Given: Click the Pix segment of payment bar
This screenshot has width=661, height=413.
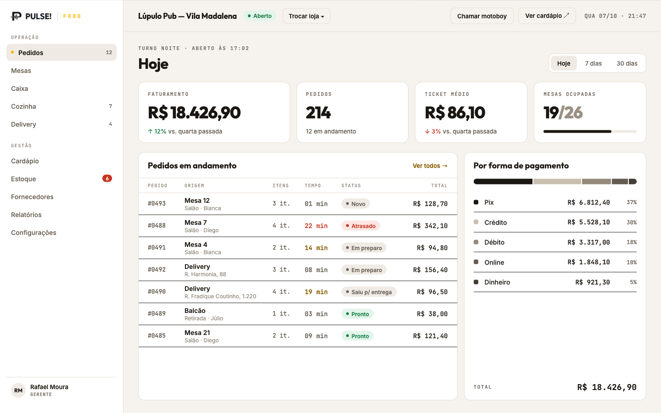Looking at the screenshot, I should [x=503, y=182].
